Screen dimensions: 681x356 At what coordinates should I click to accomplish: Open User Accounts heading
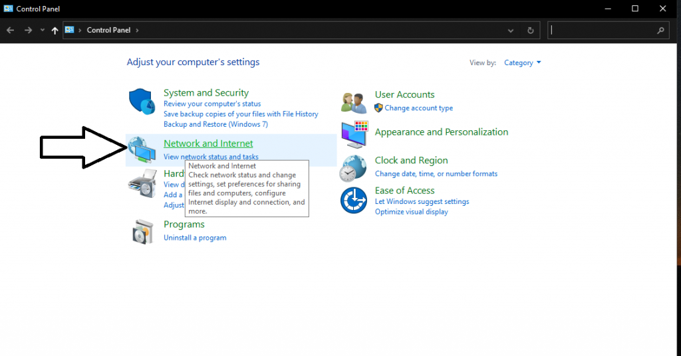pyautogui.click(x=404, y=94)
